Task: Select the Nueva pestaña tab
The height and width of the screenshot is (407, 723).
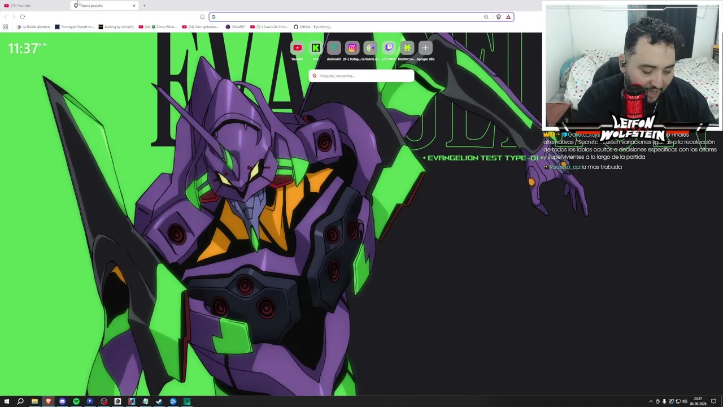Action: pos(104,6)
